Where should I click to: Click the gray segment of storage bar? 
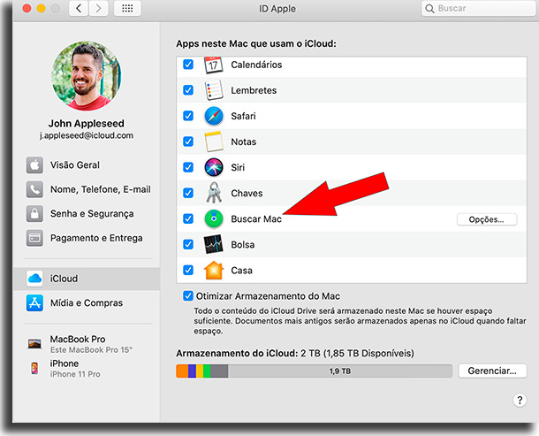coord(219,371)
